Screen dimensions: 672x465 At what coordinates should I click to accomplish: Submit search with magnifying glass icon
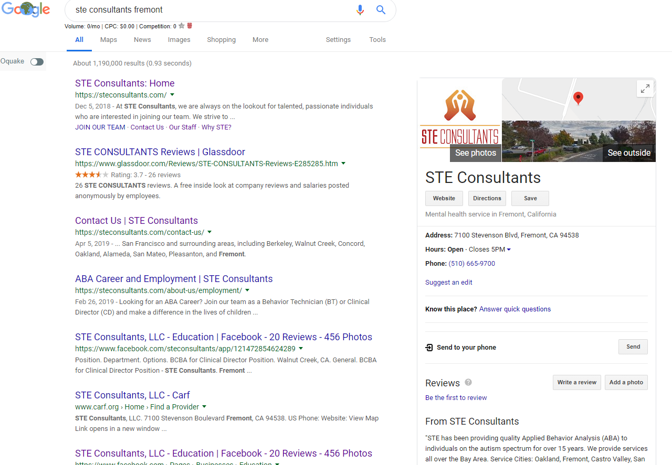tap(381, 10)
